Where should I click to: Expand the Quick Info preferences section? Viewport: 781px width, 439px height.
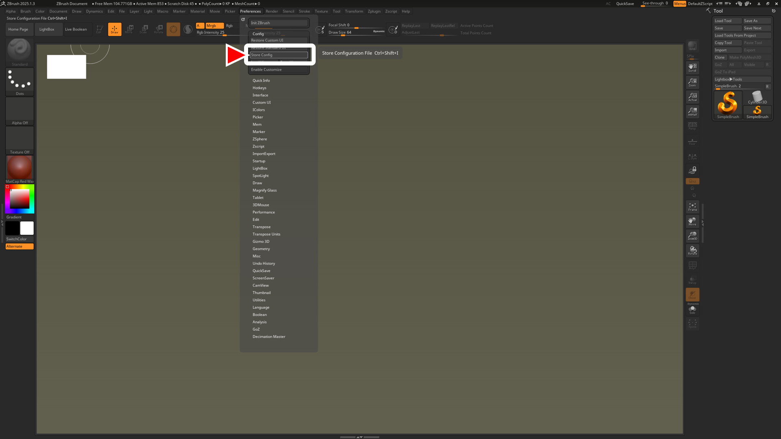pos(261,80)
